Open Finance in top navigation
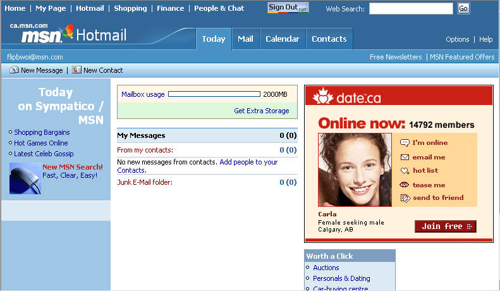This screenshot has width=500, height=291. (x=170, y=8)
